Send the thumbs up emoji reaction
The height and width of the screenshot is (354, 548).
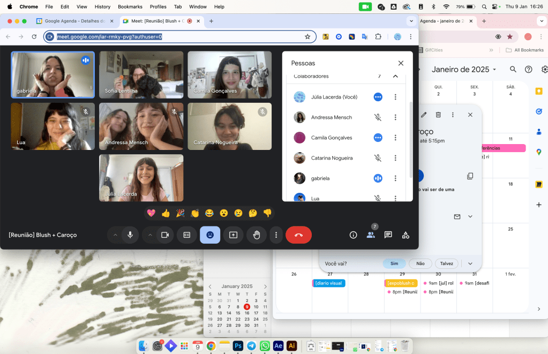[166, 213]
